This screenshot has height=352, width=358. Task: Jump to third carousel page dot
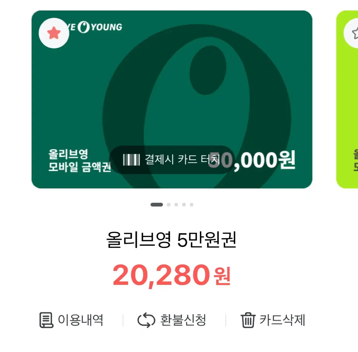176,205
